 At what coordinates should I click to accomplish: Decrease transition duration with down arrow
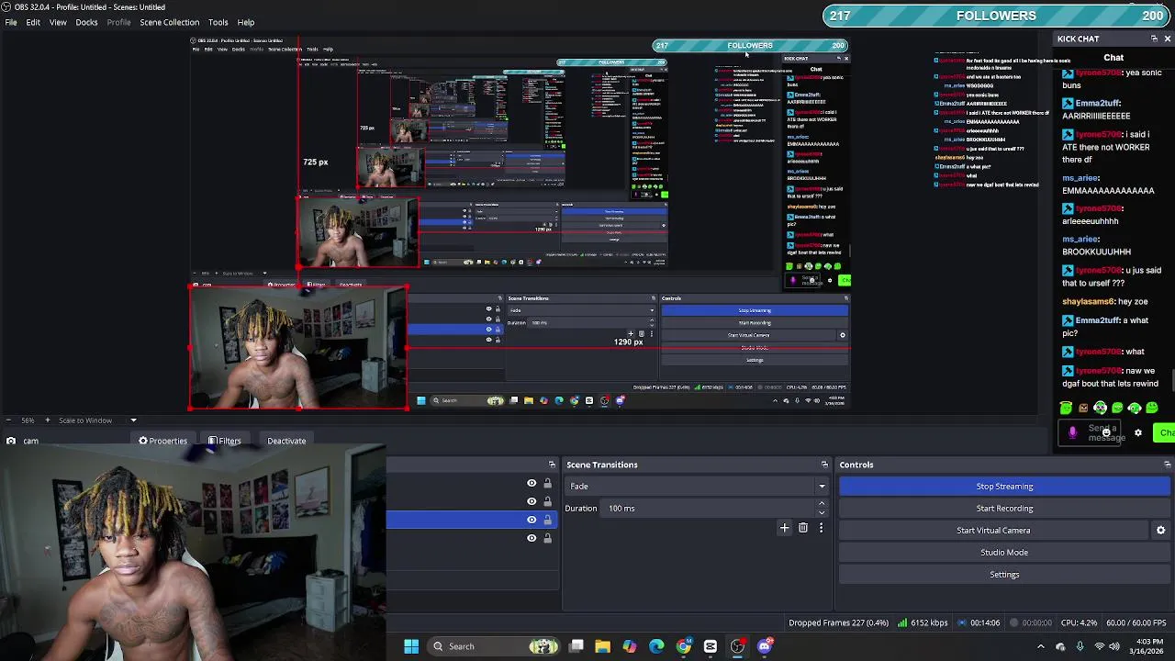coord(822,512)
